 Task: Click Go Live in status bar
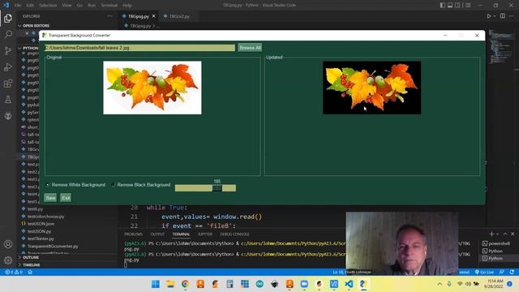(484, 272)
